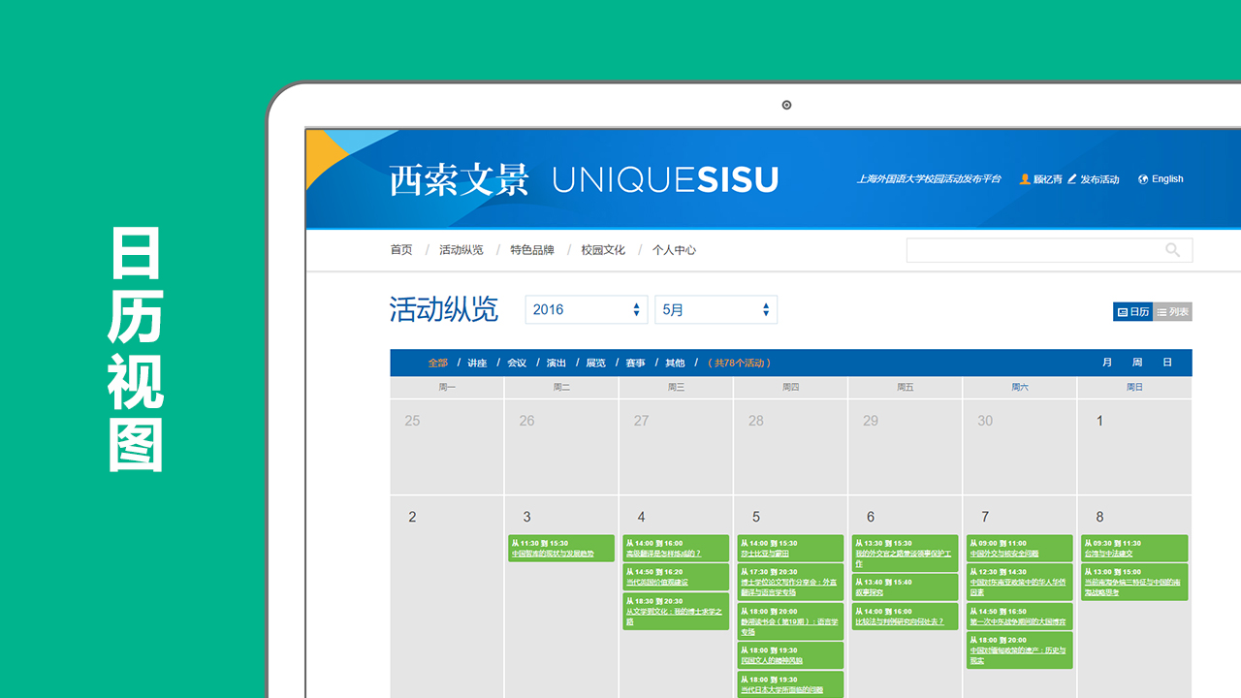The image size is (1241, 698).
Task: Open the user profile icon beside 顾忆青
Action: click(1025, 179)
